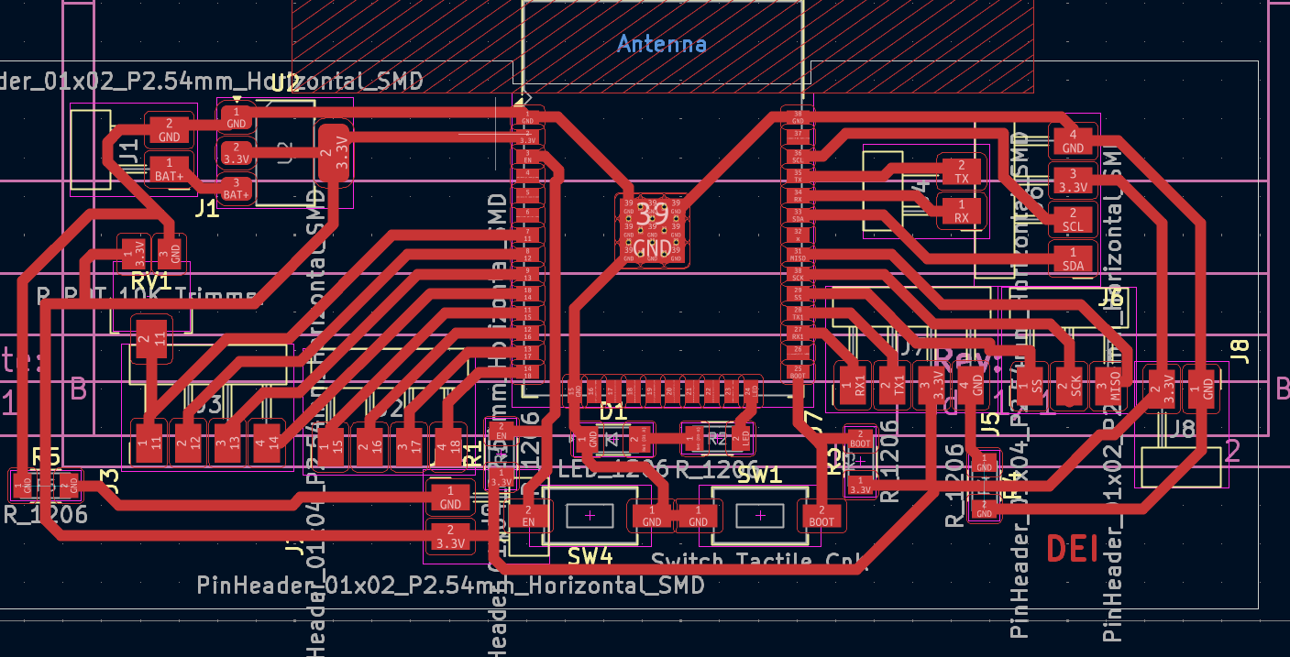The width and height of the screenshot is (1290, 657).
Task: Select J6 pad 4 GND
Action: click(x=1073, y=141)
